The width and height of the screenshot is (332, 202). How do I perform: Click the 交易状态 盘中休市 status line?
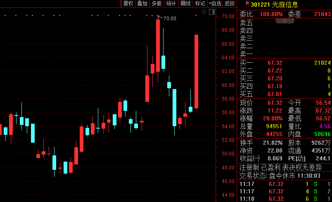tap(280, 176)
